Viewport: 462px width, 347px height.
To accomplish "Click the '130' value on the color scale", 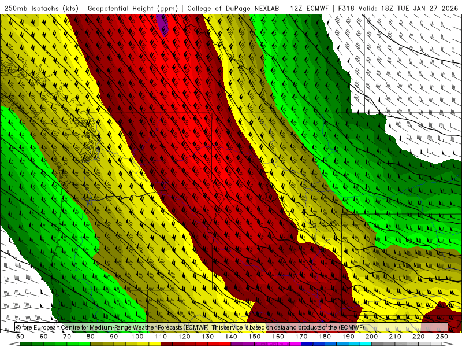I will pyautogui.click(x=208, y=337).
